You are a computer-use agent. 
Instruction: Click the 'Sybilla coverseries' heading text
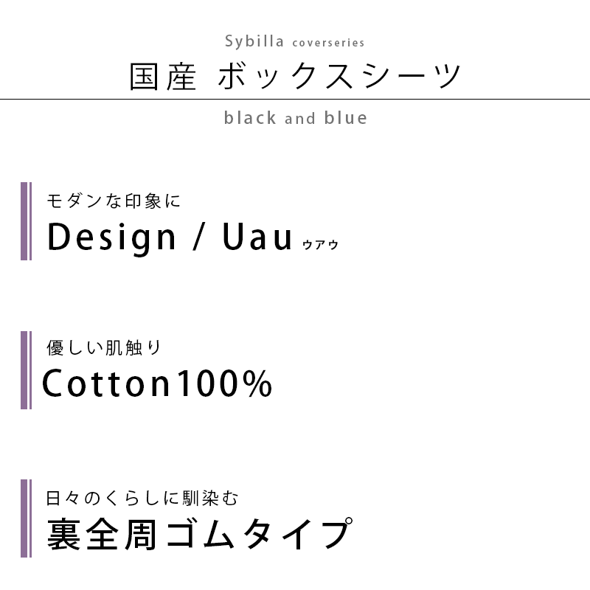[x=294, y=41]
